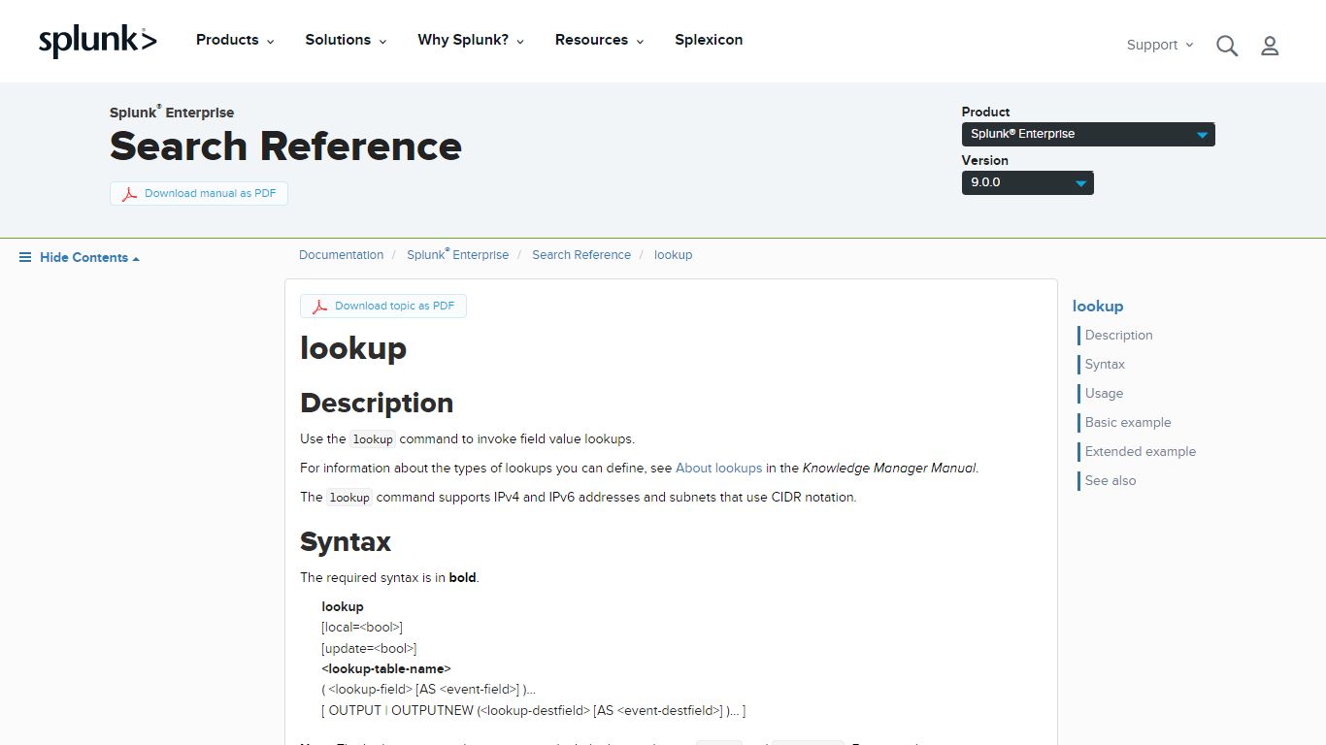Expand Solutions chevron arrow
This screenshot has width=1326, height=745.
382,42
